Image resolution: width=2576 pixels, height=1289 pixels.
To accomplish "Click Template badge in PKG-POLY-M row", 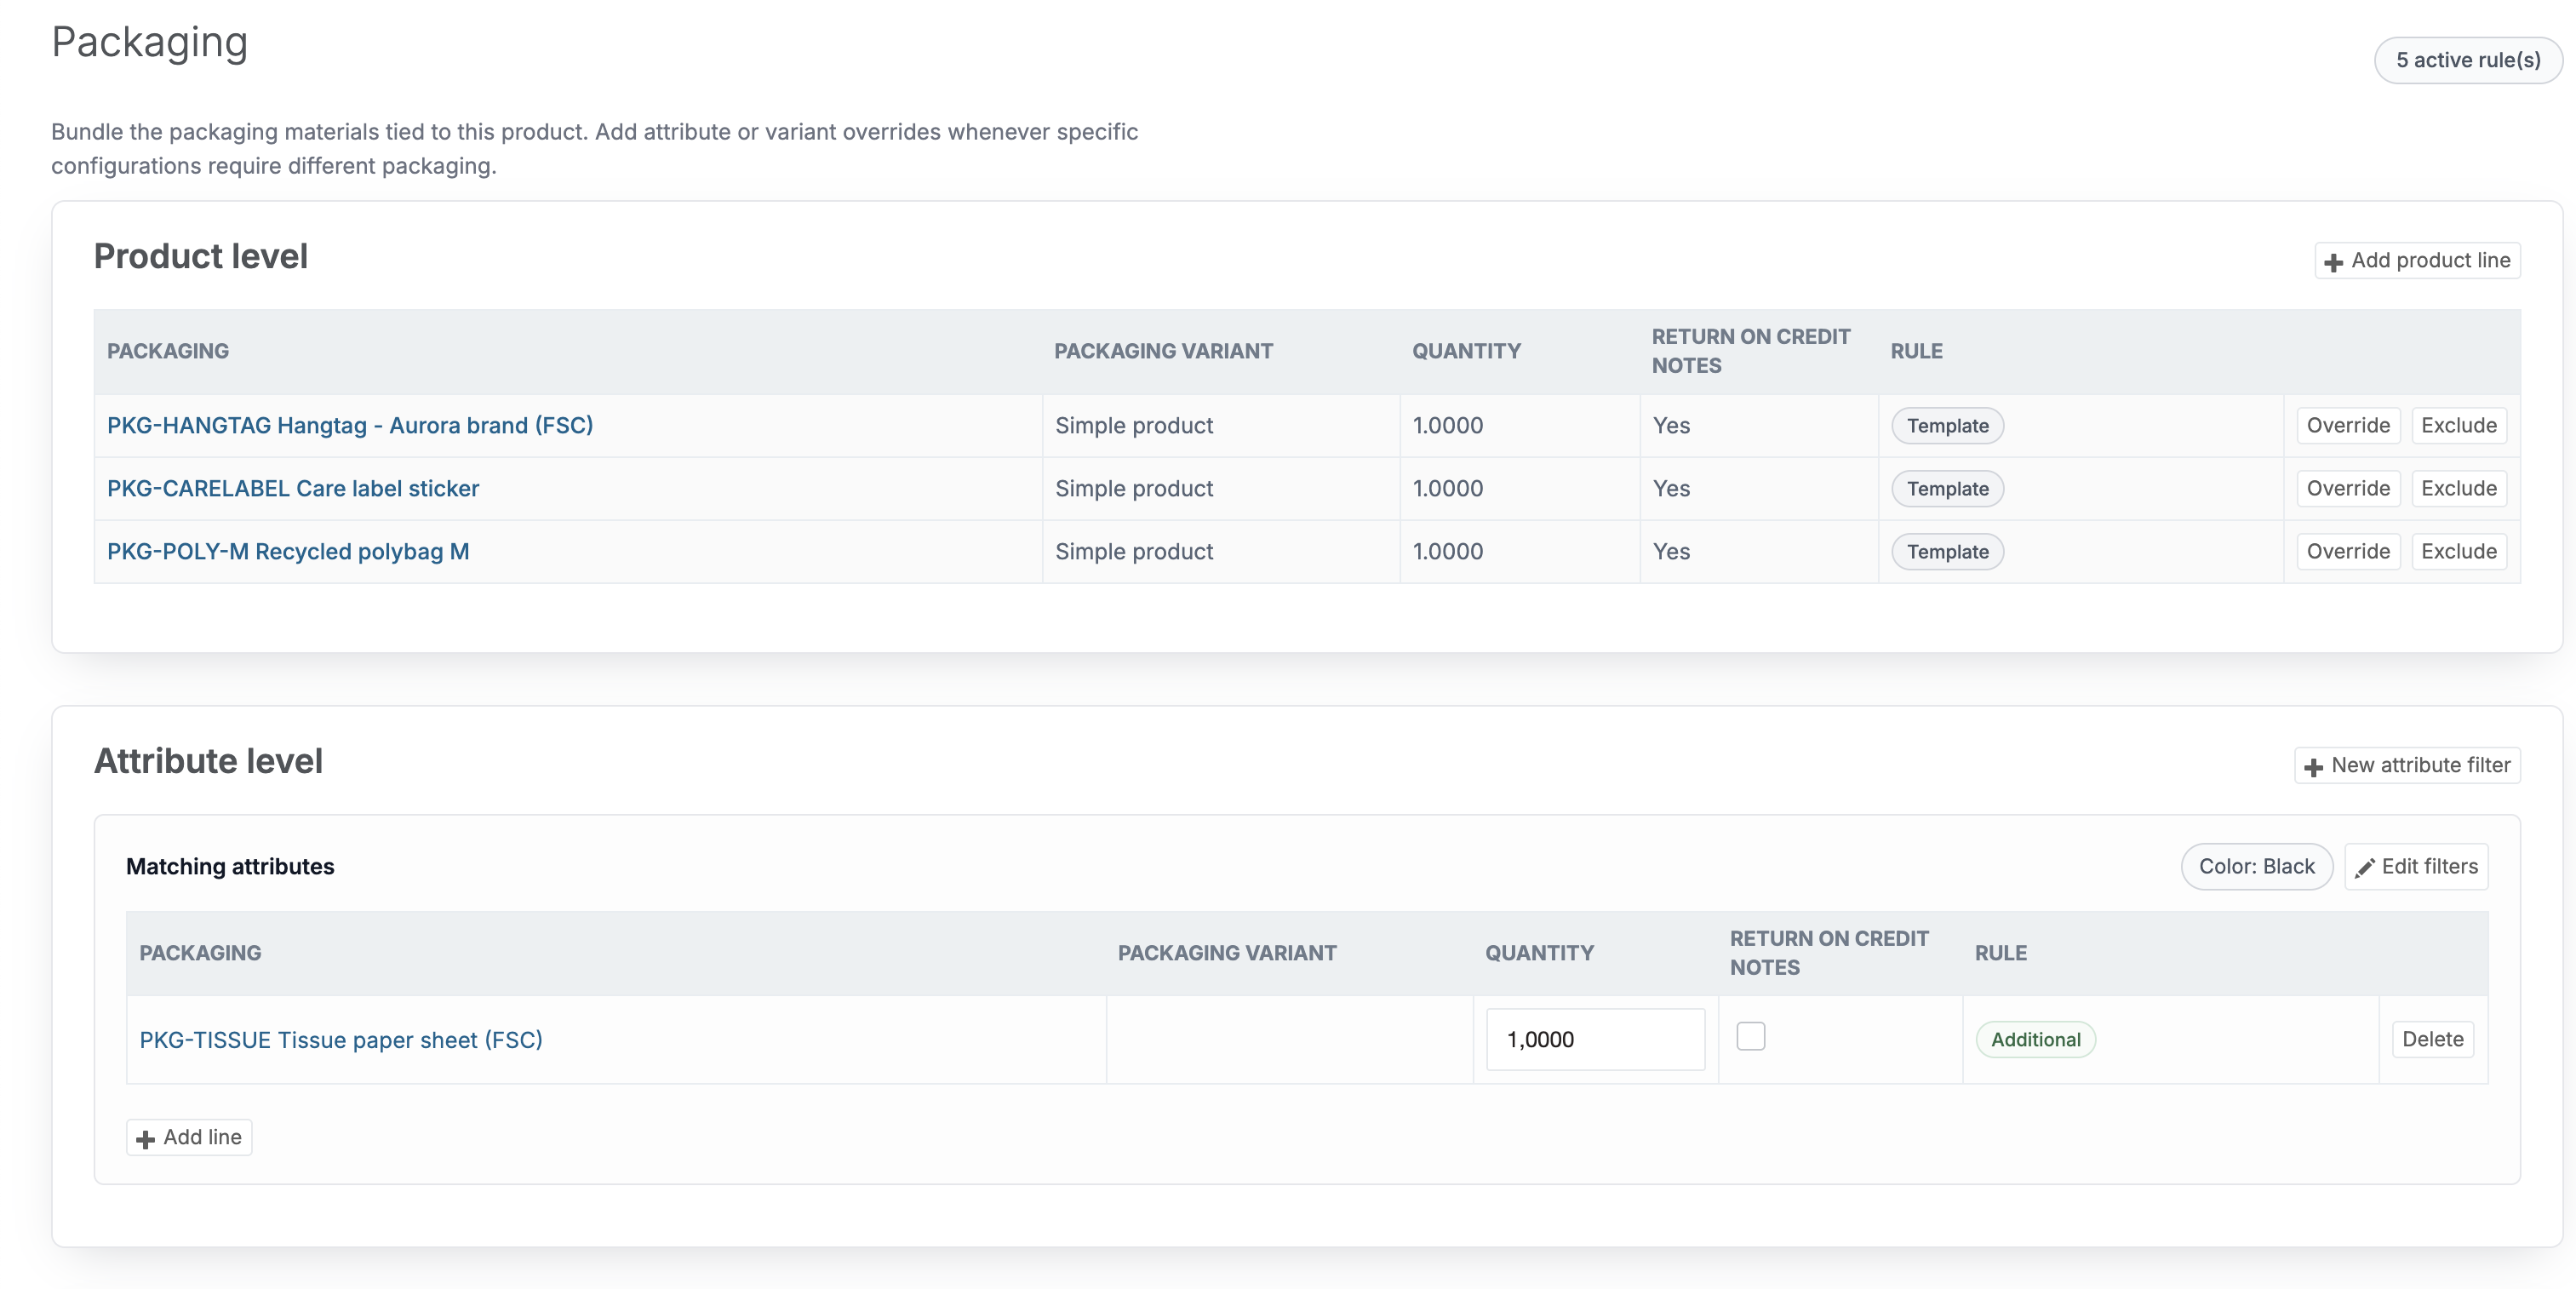I will pos(1947,552).
